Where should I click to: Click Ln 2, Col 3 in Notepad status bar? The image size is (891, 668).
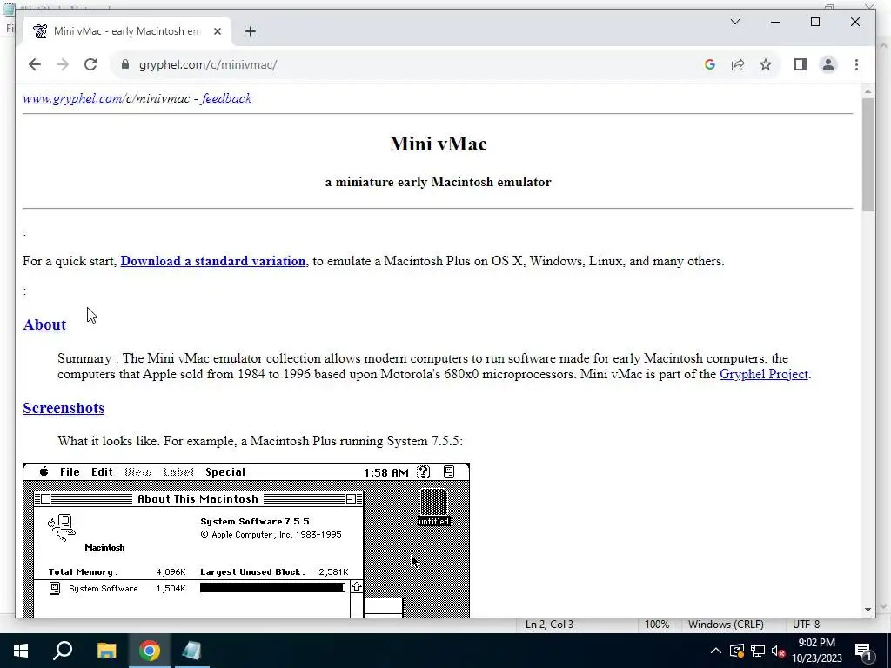[550, 625]
